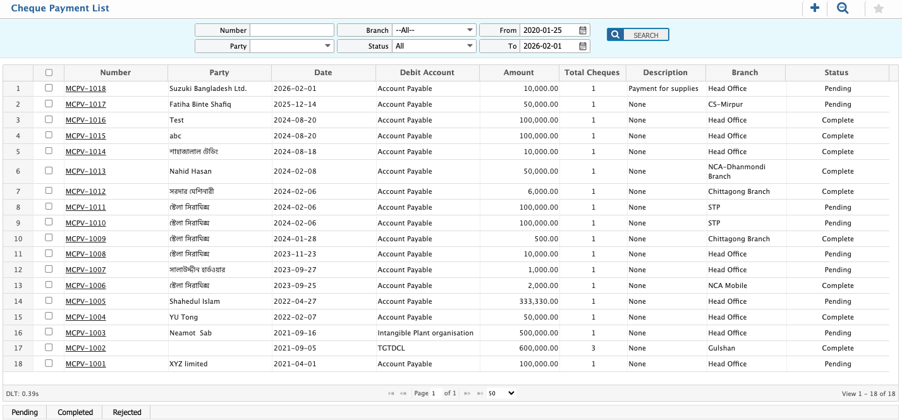Open voucher link MCPV-1013

[85, 172]
